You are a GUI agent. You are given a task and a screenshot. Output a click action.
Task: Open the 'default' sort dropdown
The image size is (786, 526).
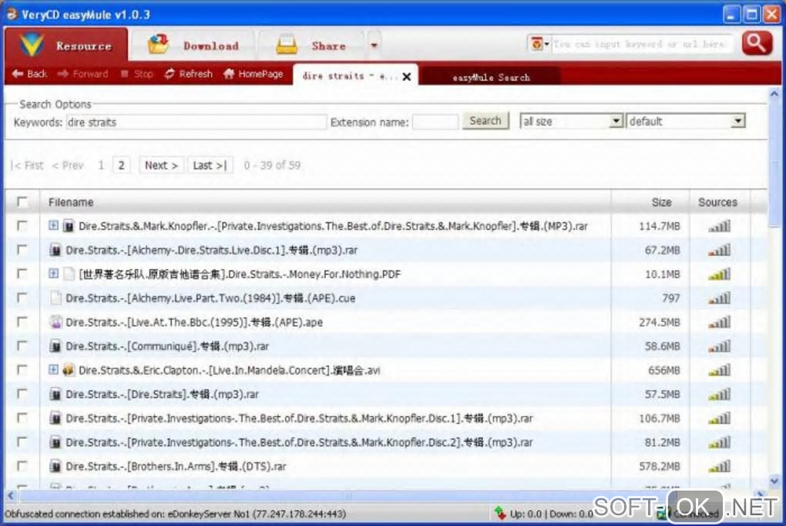click(x=685, y=121)
